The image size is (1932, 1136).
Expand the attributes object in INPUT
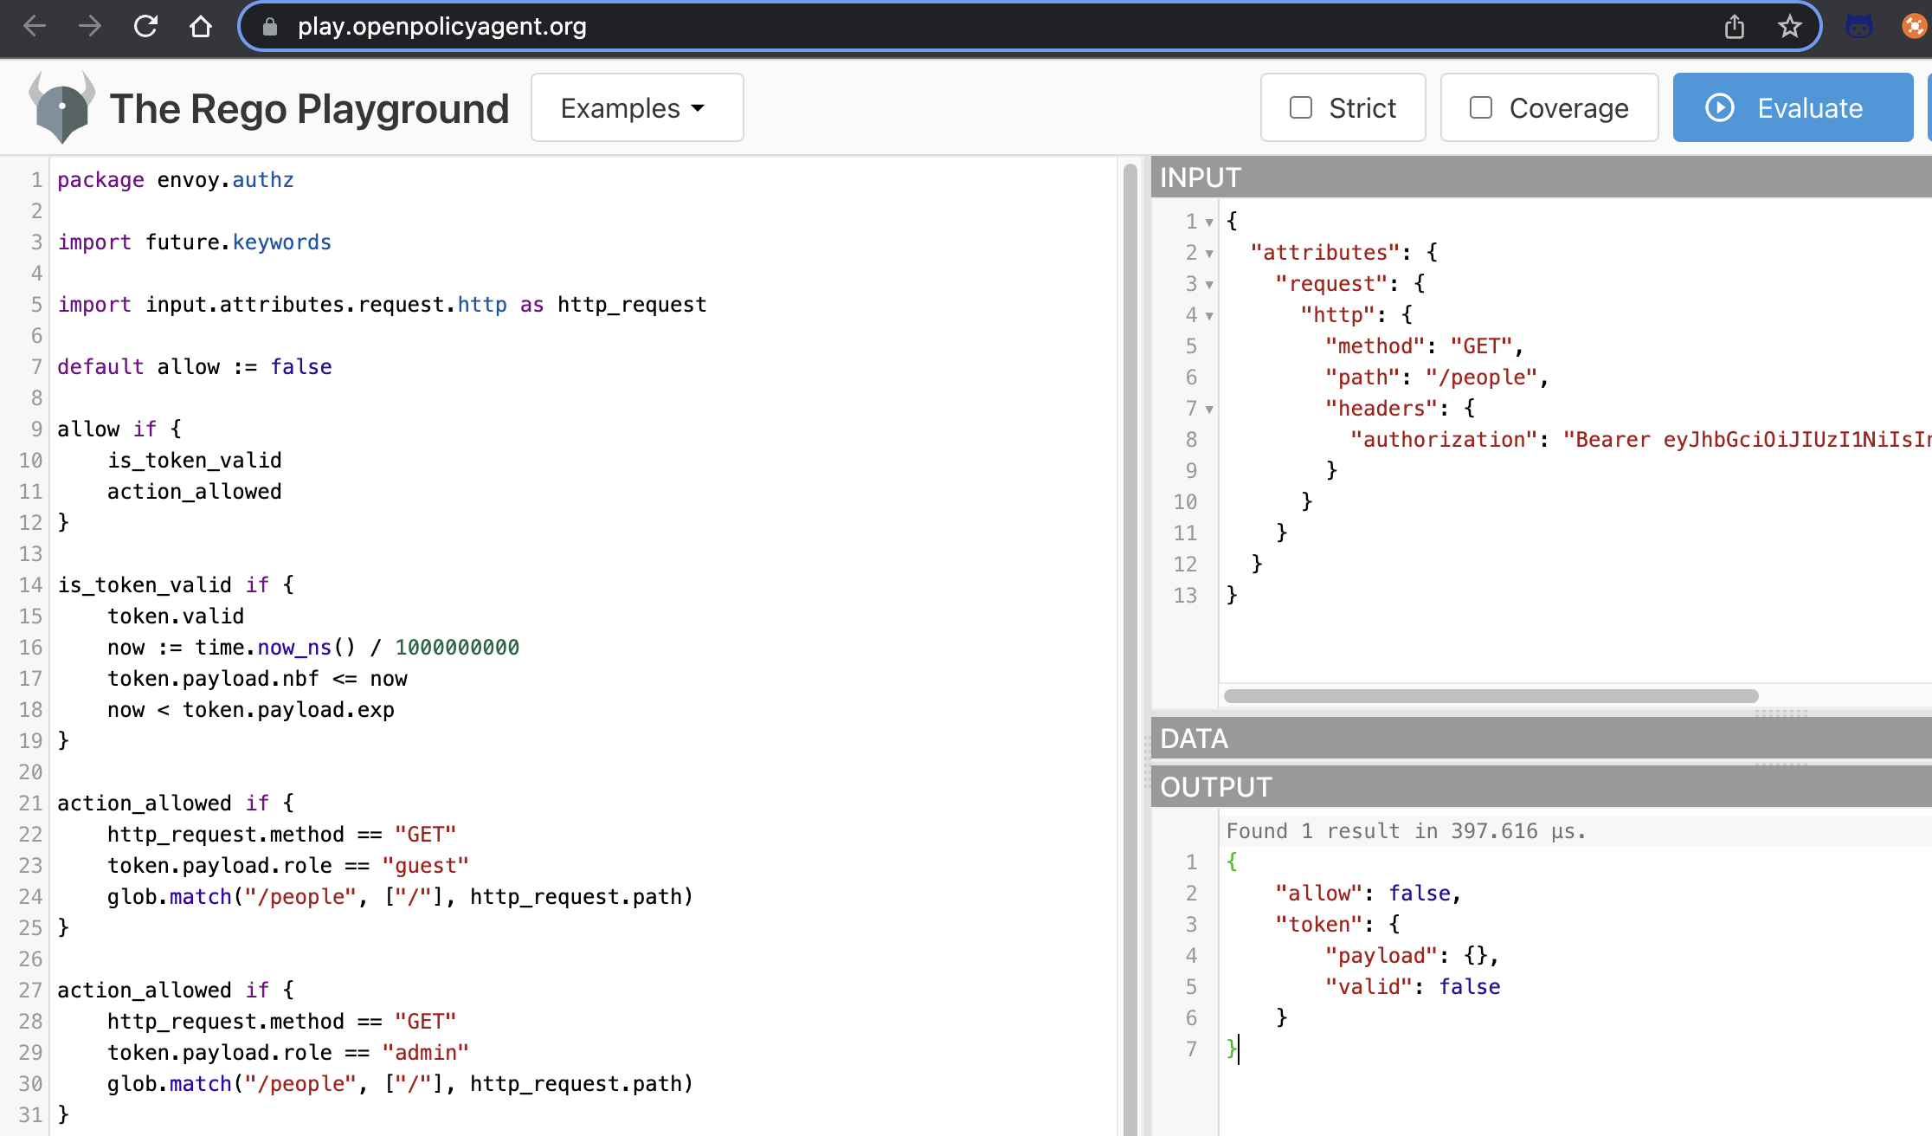(1207, 253)
